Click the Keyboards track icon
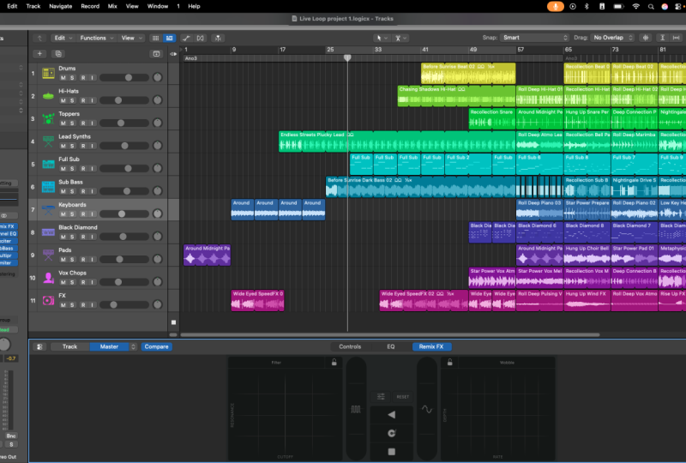686x463 pixels. pyautogui.click(x=48, y=209)
